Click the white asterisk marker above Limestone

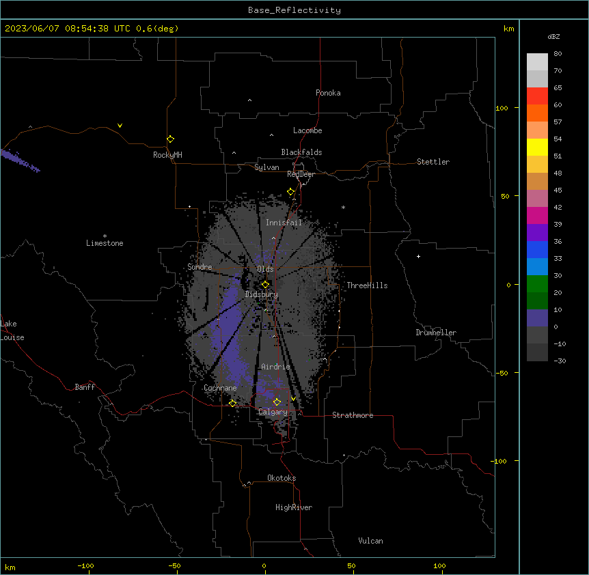pos(105,236)
